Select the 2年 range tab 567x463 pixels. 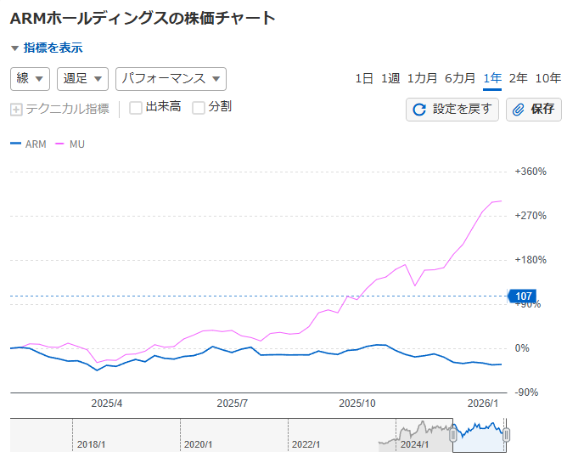(518, 78)
